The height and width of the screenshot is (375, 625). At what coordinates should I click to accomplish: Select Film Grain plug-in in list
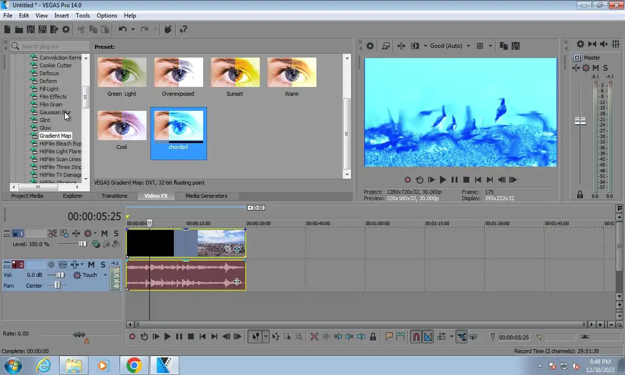point(51,104)
